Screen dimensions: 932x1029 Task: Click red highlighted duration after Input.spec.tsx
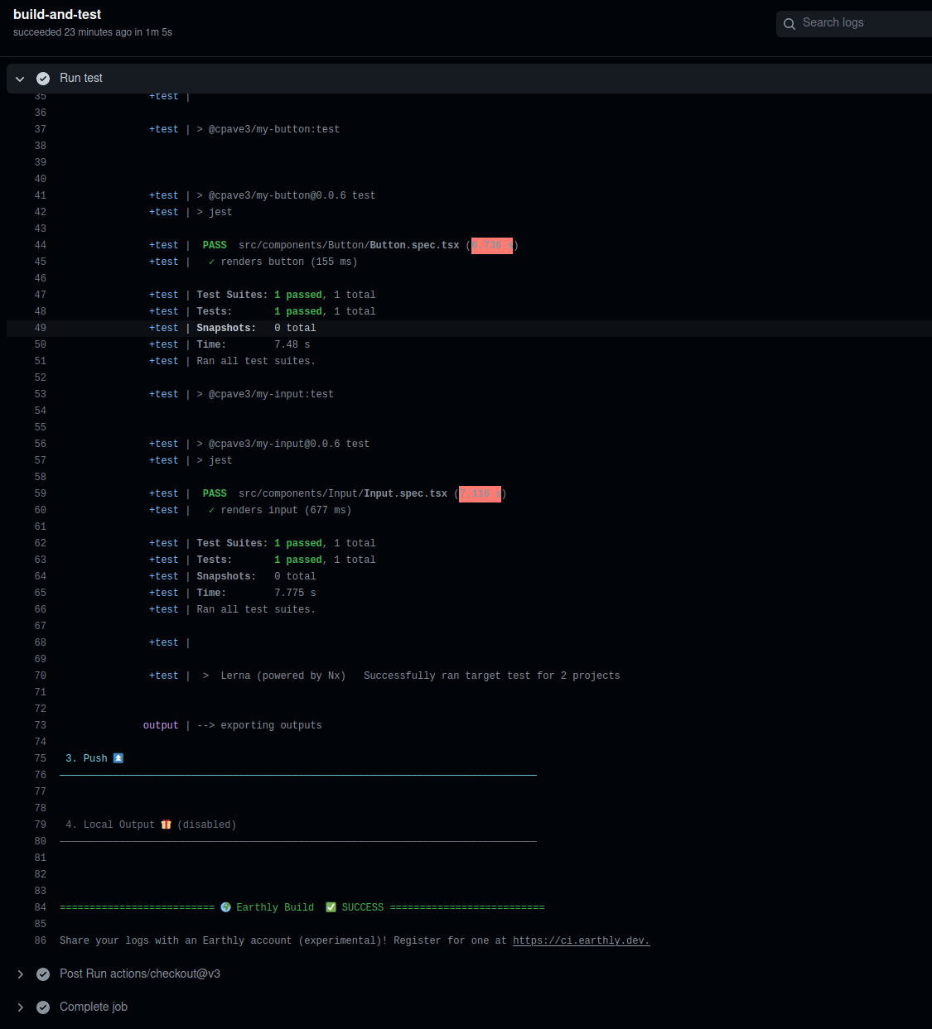(x=480, y=493)
